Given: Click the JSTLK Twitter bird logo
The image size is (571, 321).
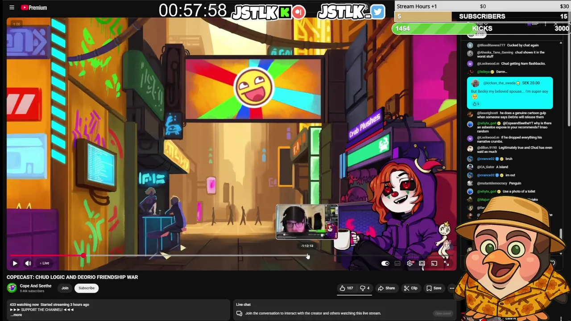Looking at the screenshot, I should click(x=377, y=12).
